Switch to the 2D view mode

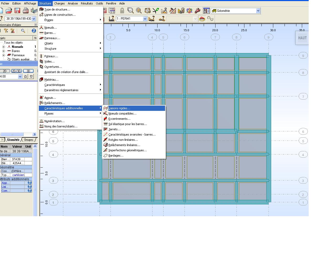[x=5, y=71]
